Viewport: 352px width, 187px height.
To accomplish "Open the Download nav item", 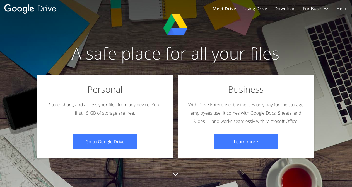I will 285,9.
